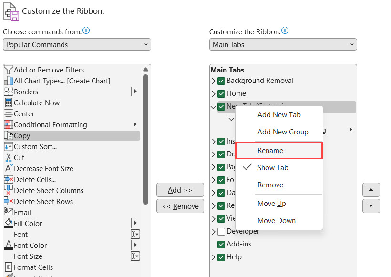Screen dimensions: 391x277
Task: Click the Calculate Now calculator icon
Action: click(8, 103)
